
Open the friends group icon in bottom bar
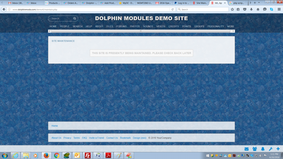[255, 149]
